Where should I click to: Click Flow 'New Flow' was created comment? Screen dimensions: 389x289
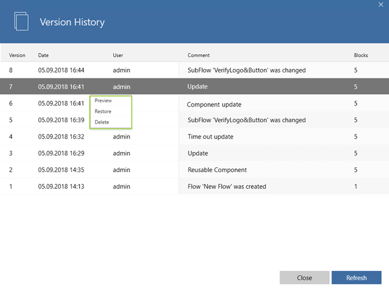coord(227,187)
